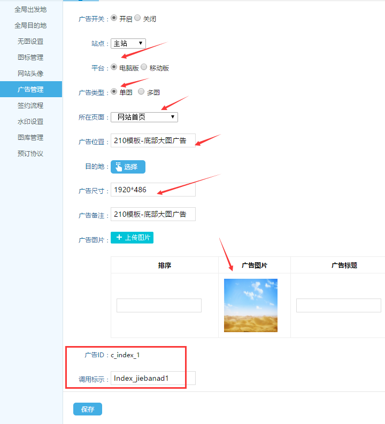Select the 关闭 radio option
385x424 pixels.
coord(137,18)
